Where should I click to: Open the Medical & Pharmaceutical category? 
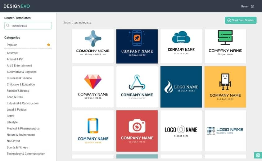click(24, 128)
